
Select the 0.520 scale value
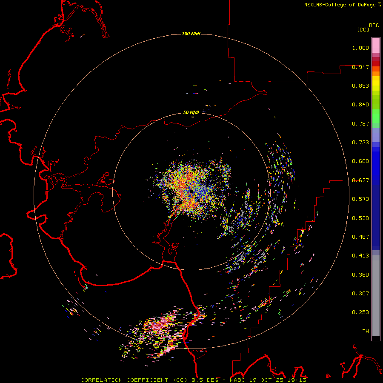(360, 218)
